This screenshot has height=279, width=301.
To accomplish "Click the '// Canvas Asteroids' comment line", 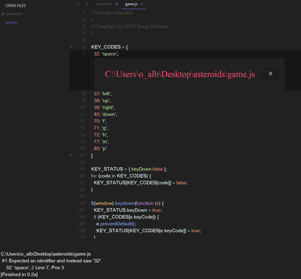I will click(112, 13).
